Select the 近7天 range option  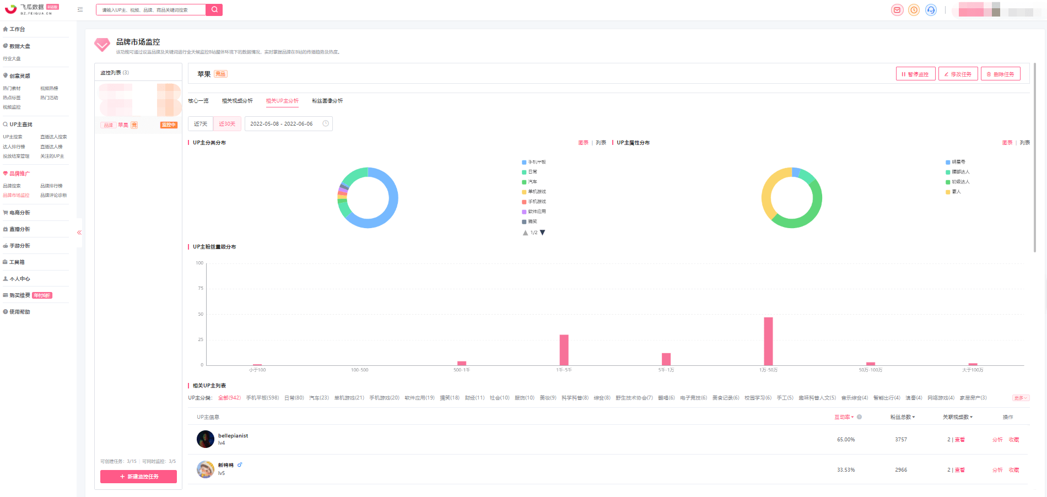201,123
